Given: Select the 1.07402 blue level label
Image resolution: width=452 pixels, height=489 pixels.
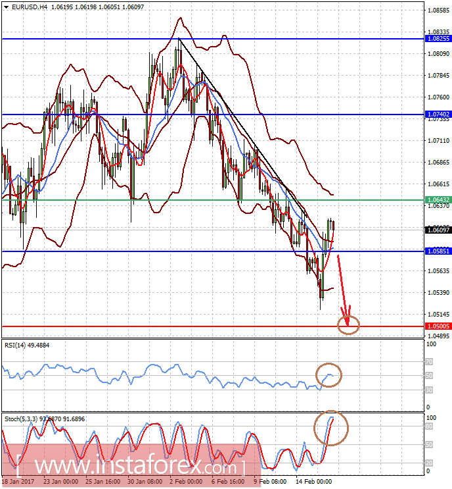Looking at the screenshot, I should (x=438, y=115).
